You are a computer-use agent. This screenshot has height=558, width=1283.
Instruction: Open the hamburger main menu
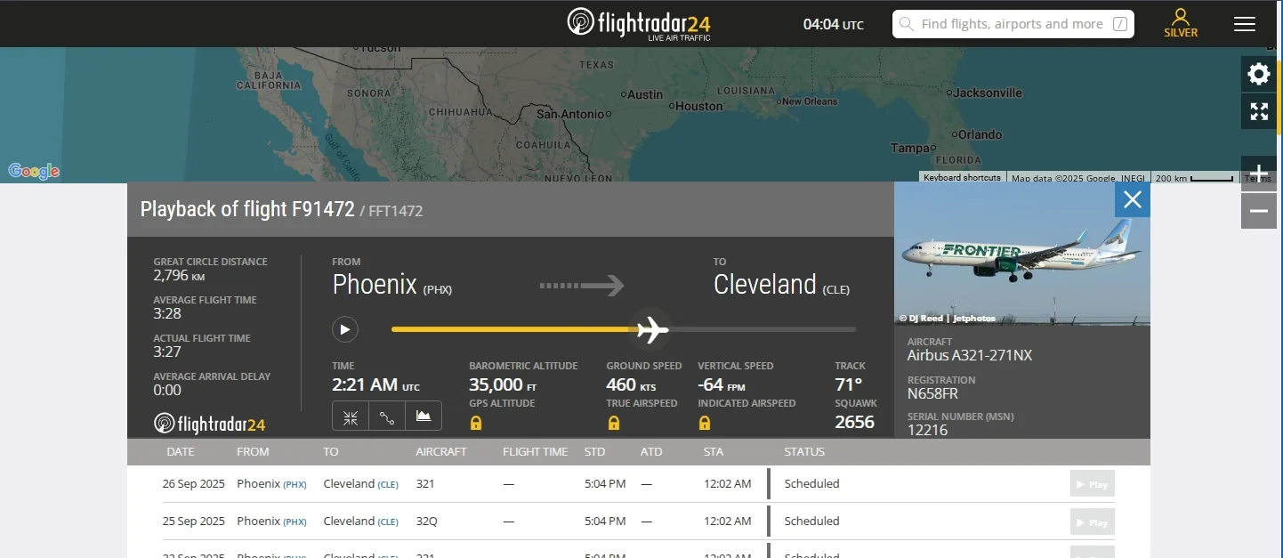tap(1244, 24)
